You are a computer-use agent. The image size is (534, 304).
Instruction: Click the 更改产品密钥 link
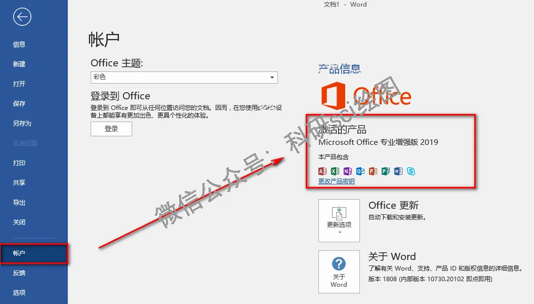[336, 181]
